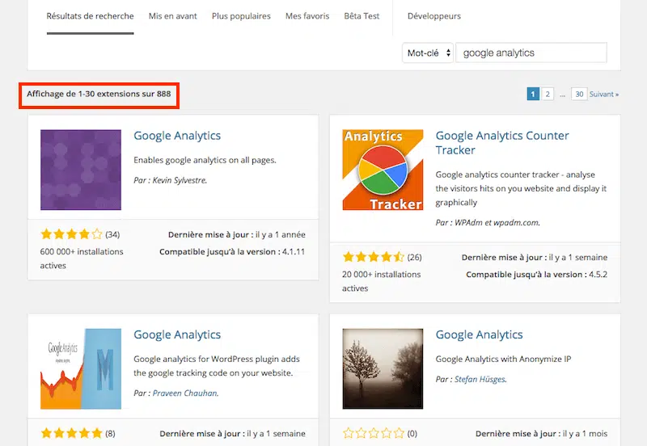Click the five-star rating with 8 reviews
The height and width of the screenshot is (446, 647).
(71, 434)
